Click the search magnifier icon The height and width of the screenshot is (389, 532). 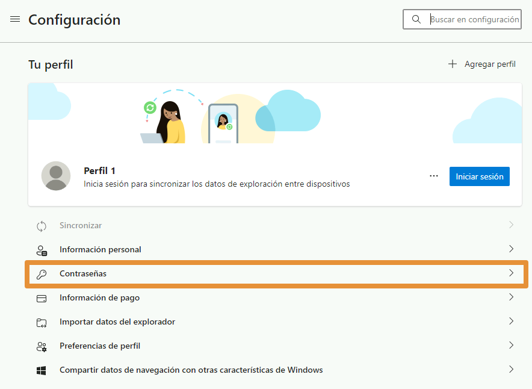(x=416, y=19)
